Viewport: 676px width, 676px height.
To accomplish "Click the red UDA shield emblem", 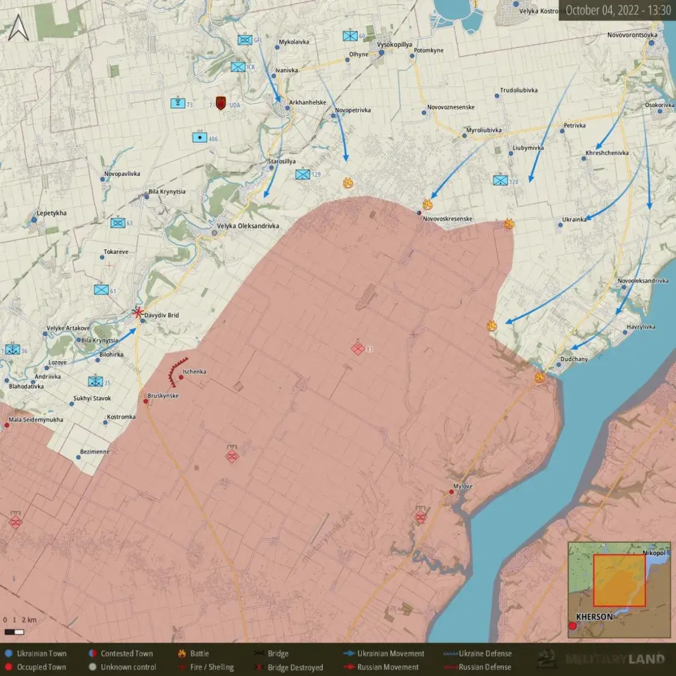I will coord(221,104).
